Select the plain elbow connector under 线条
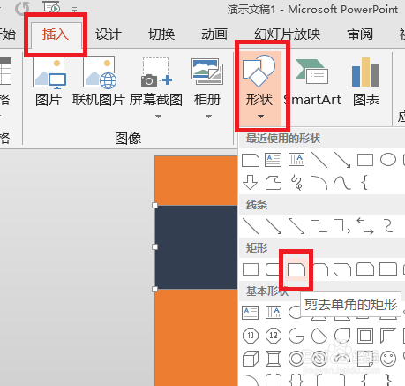 click(319, 226)
